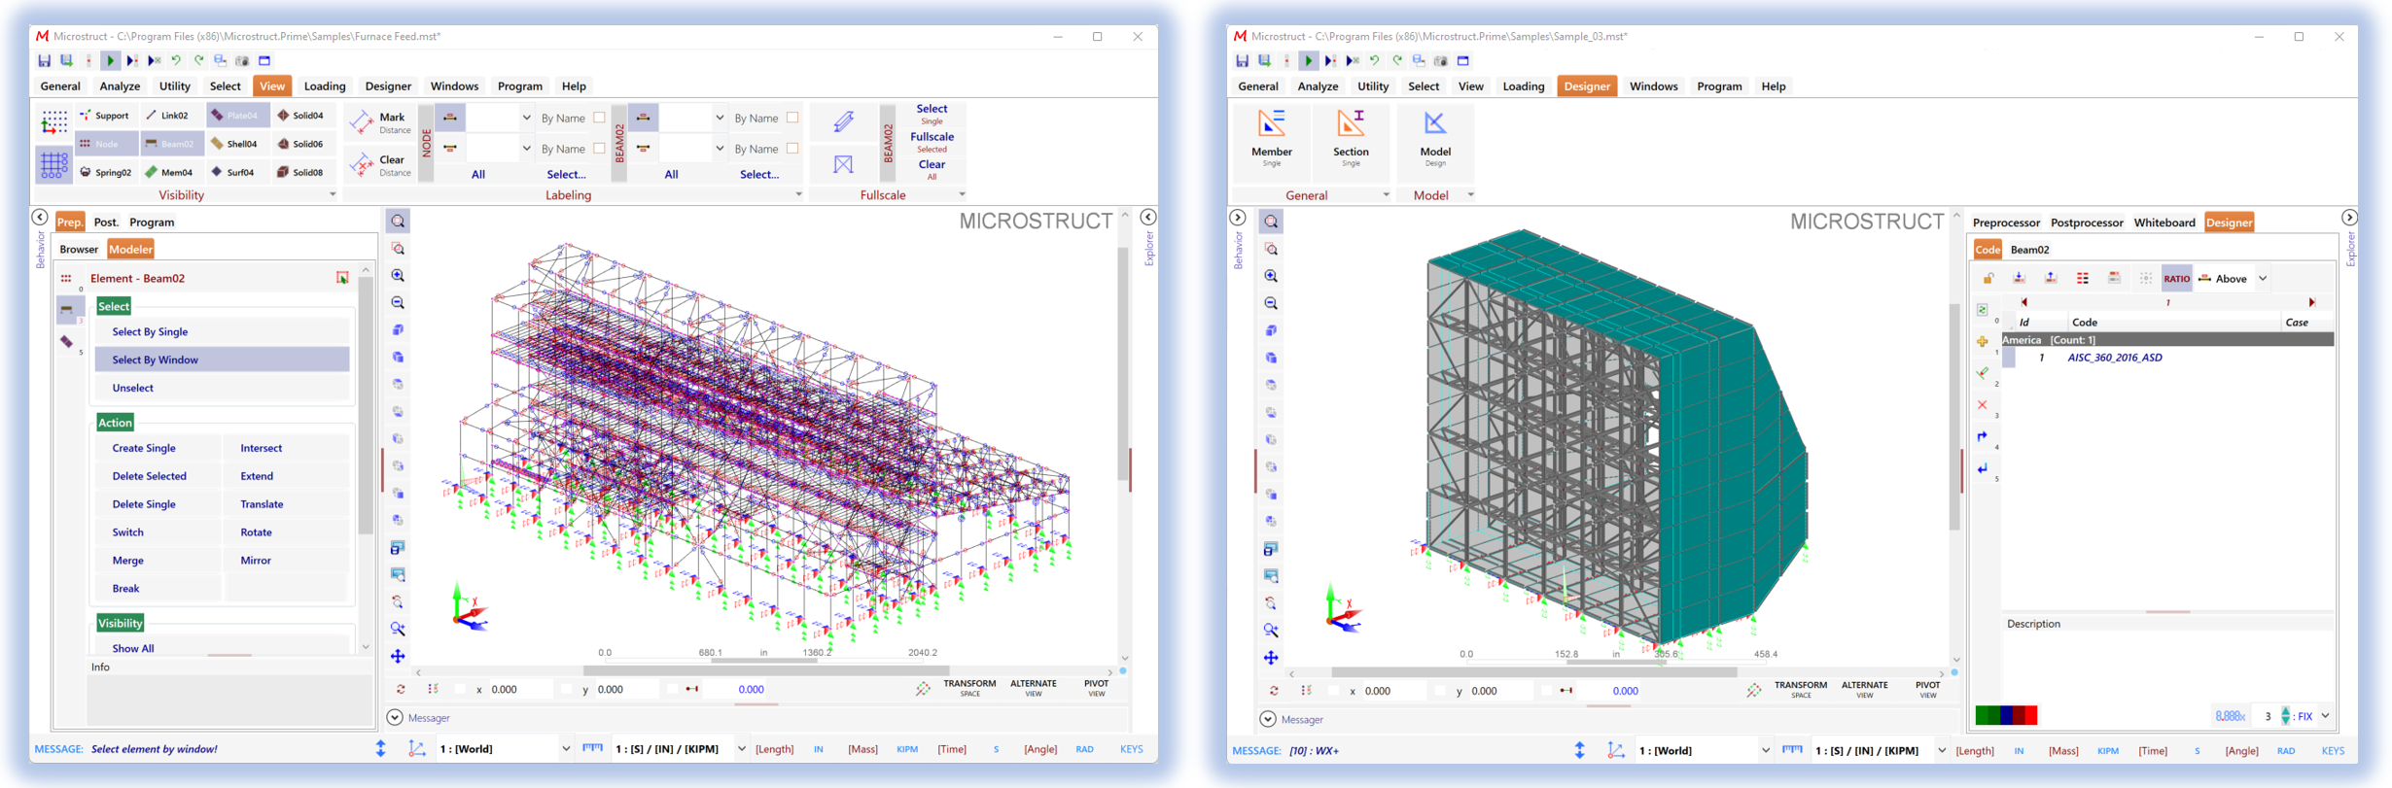The image size is (2392, 788).
Task: Click the Clear Distance tool
Action: point(381,165)
